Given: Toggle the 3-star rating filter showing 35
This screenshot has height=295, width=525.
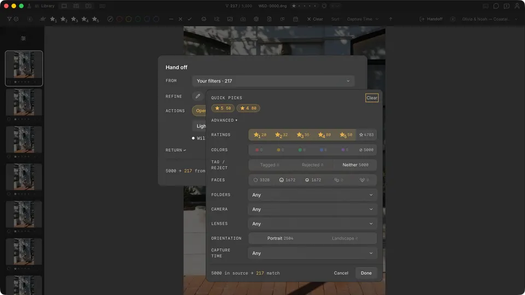Looking at the screenshot, I should 303,135.
